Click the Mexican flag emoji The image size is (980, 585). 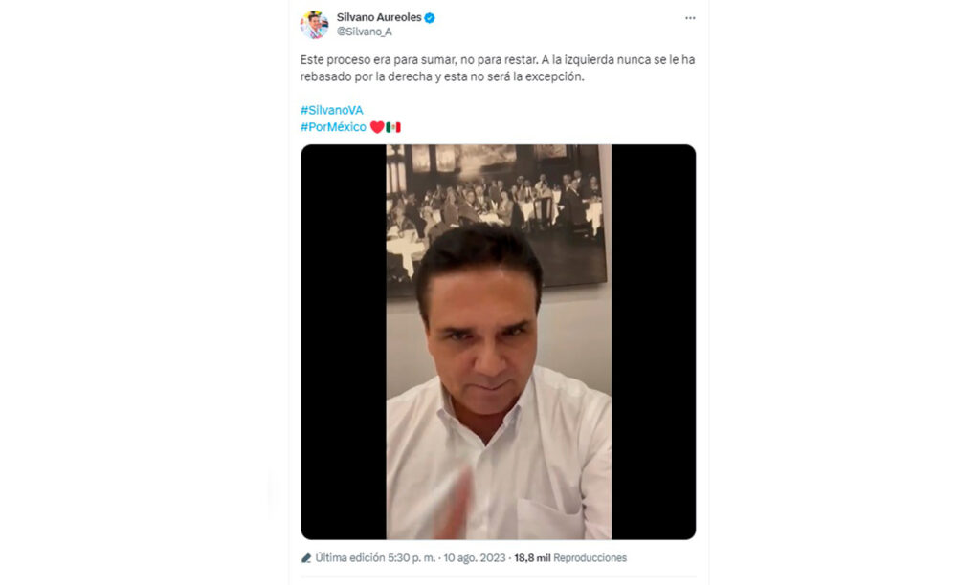[393, 127]
